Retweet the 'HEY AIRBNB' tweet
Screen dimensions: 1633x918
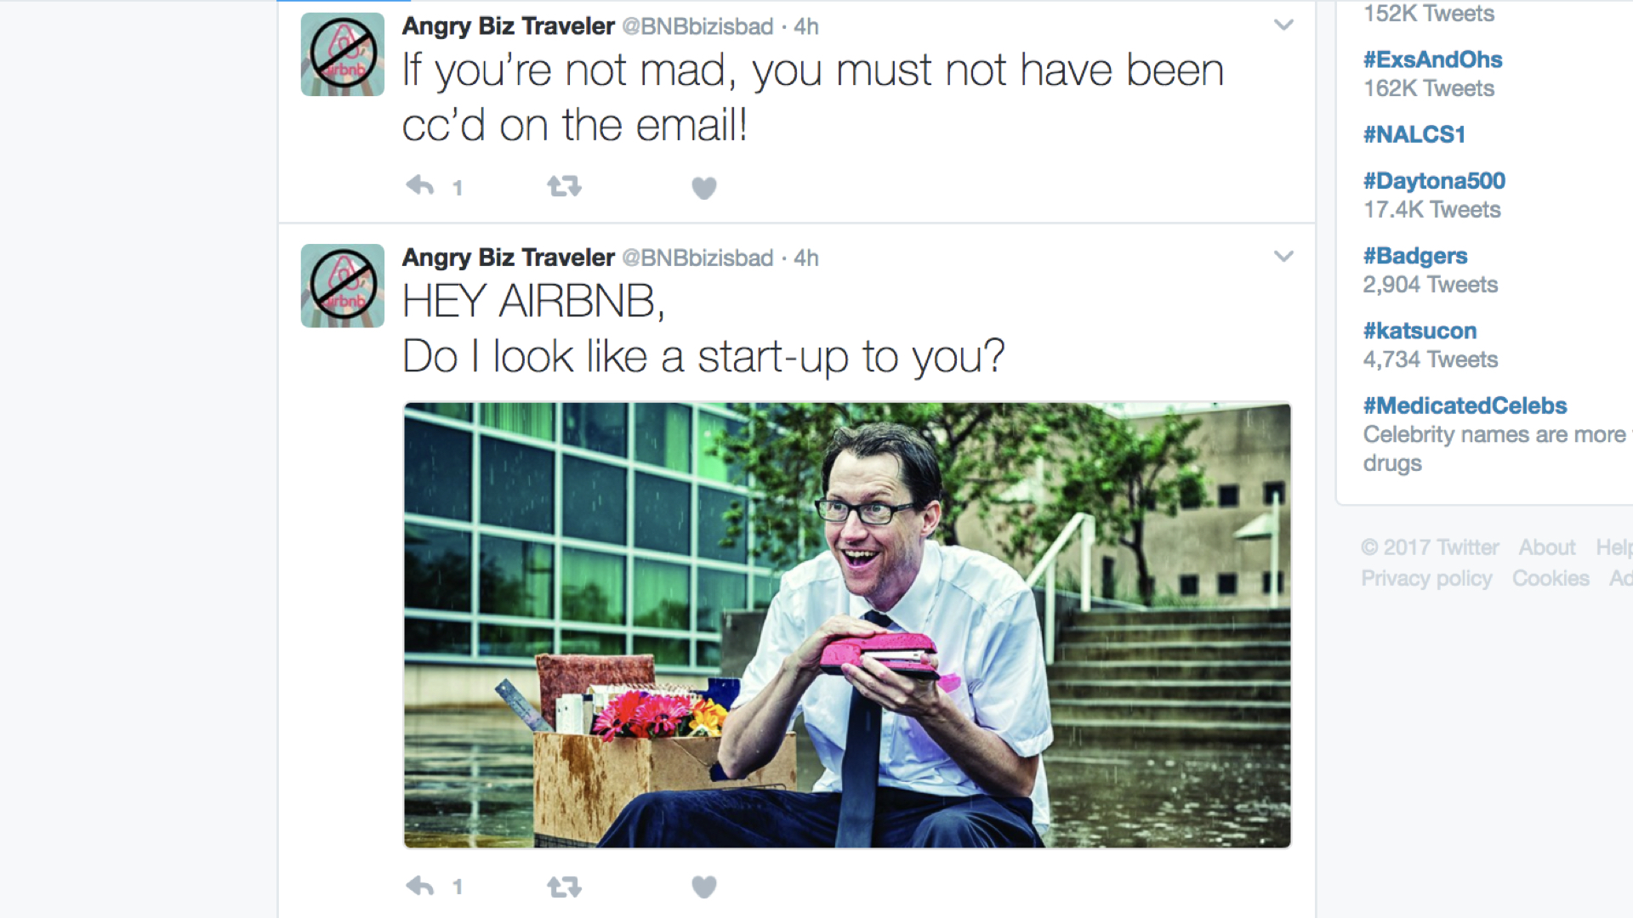(564, 887)
